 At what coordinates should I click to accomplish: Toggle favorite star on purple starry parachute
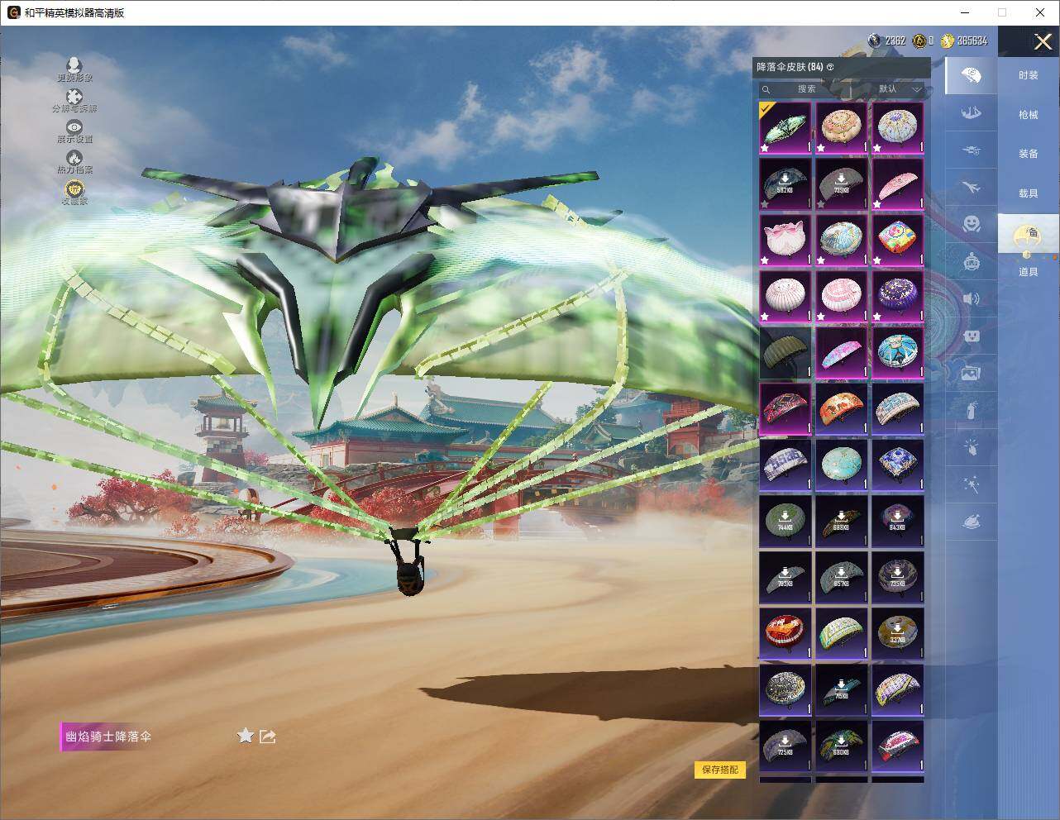pyautogui.click(x=878, y=317)
